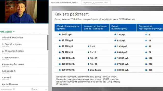Screen dimensions: 163x91
Task: Click the payout icon beside 13 500 руб.
Action: (115, 58)
